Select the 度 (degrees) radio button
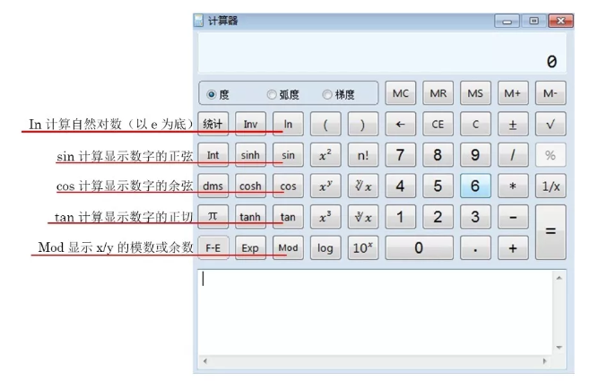 click(x=212, y=94)
